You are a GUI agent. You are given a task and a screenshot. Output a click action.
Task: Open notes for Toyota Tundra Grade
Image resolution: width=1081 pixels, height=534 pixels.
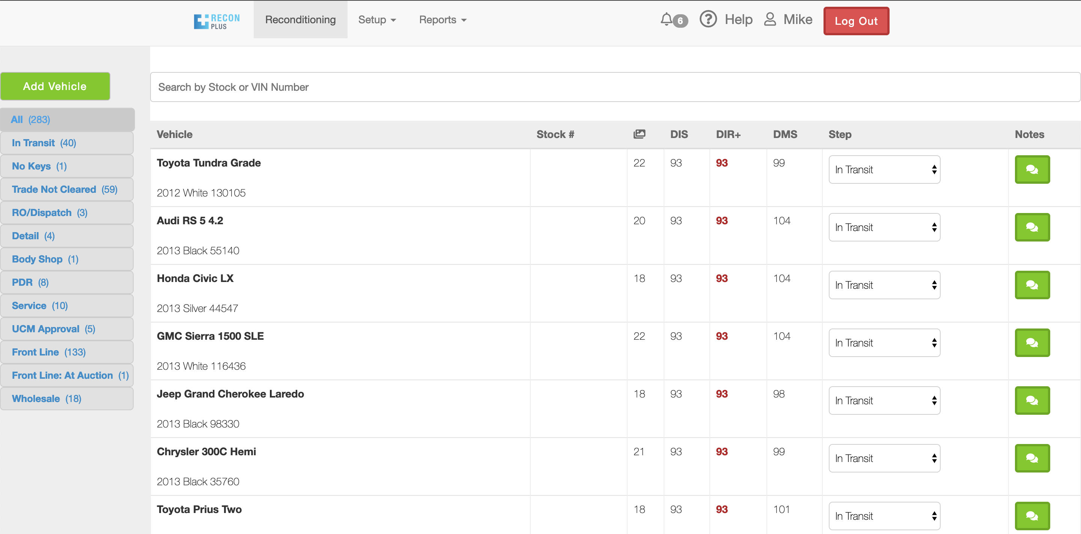coord(1032,169)
